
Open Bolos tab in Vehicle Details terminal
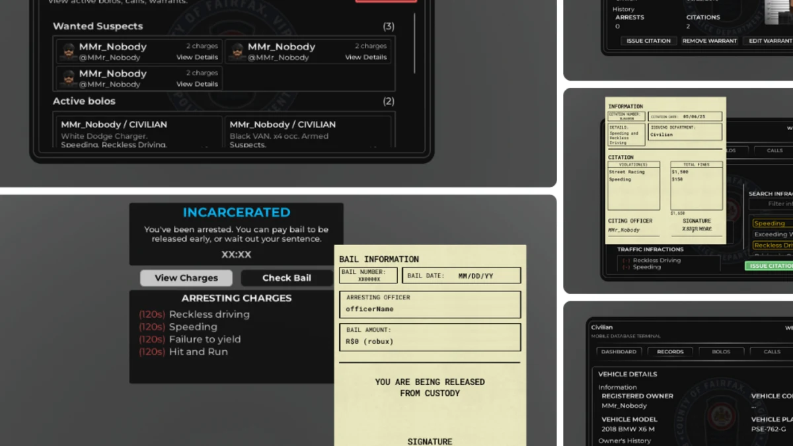click(721, 352)
